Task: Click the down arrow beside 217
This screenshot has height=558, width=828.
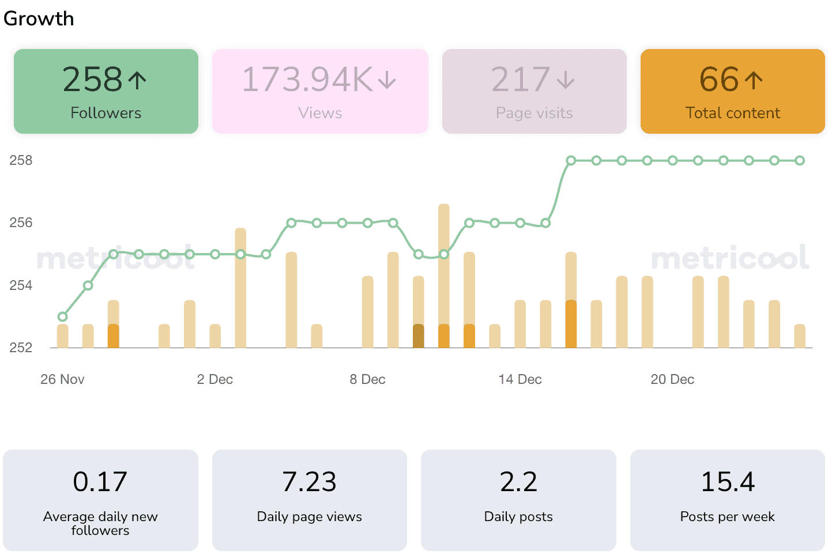Action: coord(566,80)
